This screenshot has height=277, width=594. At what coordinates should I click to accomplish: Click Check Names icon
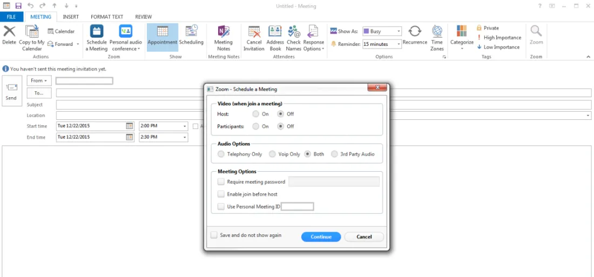[x=294, y=31]
